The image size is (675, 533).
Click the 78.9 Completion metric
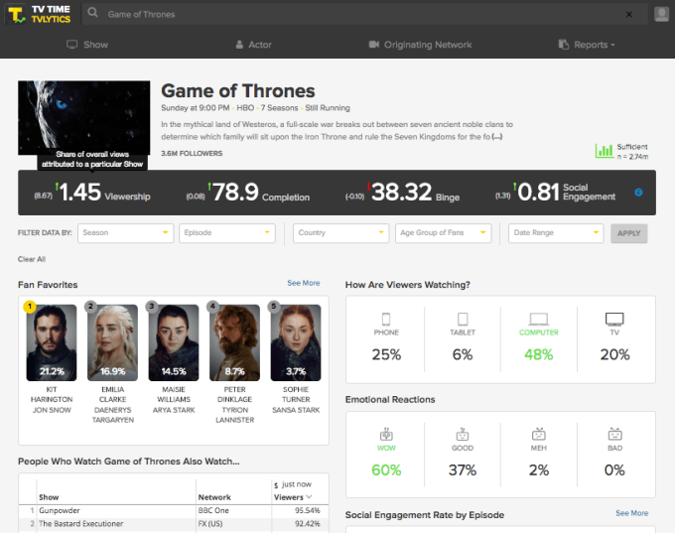(247, 193)
